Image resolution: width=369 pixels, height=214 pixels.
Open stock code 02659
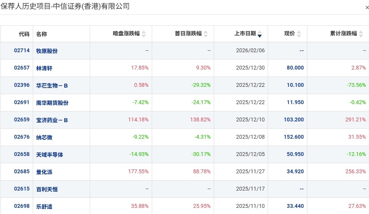point(22,119)
